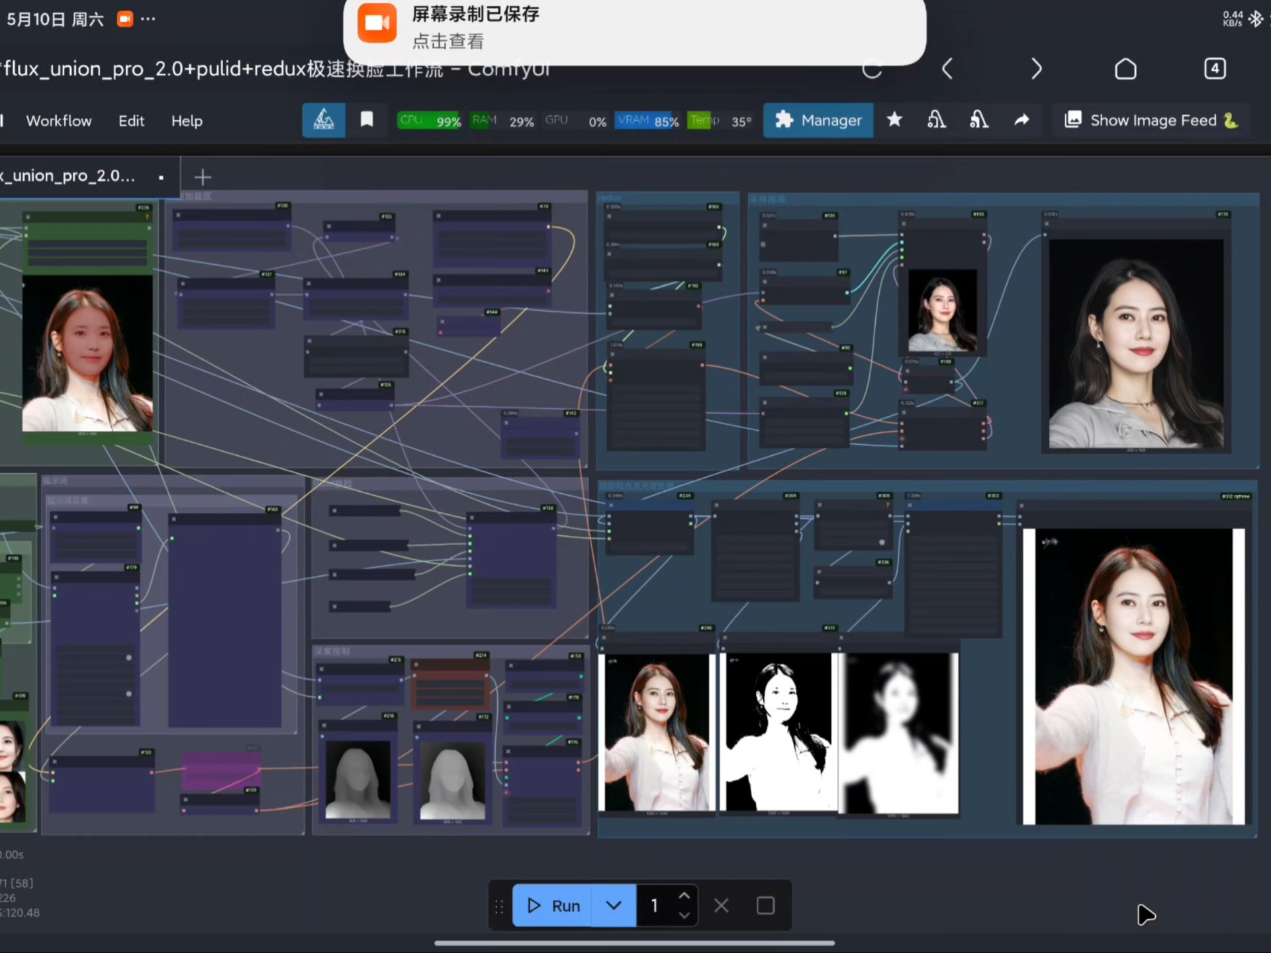
Task: Click the star favorites icon
Action: 894,119
